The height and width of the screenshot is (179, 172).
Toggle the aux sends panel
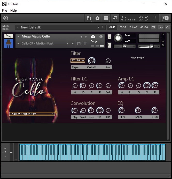pyautogui.click(x=161, y=27)
